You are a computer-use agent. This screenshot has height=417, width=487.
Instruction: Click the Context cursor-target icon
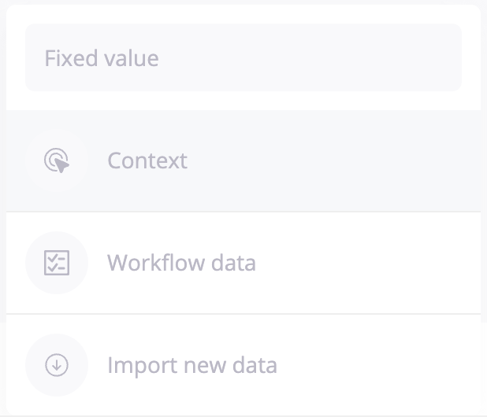(x=57, y=161)
